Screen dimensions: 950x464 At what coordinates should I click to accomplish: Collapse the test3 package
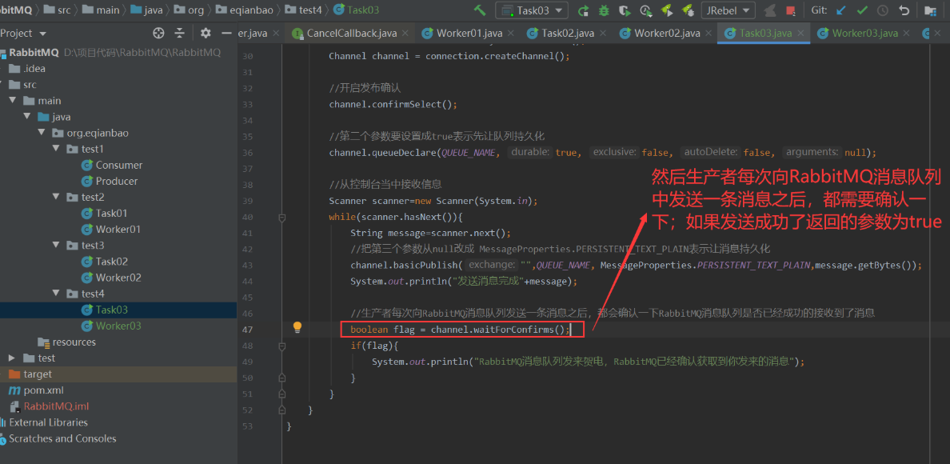[x=56, y=246]
